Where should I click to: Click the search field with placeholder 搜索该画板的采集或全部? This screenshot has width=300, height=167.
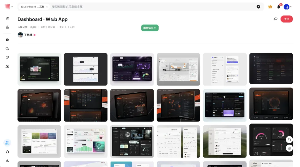153,7
